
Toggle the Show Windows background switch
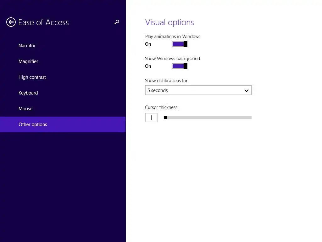[180, 66]
